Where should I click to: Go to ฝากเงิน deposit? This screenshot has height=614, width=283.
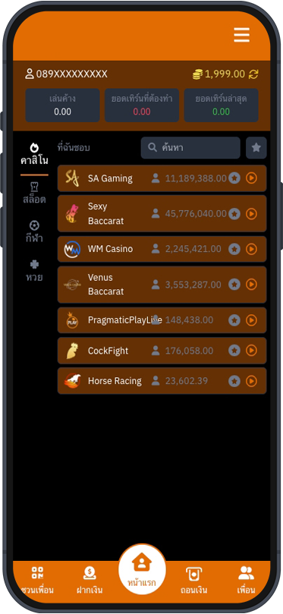point(90,580)
